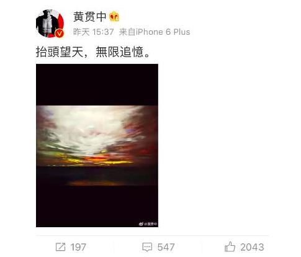Open the sunset sky painting image
The width and height of the screenshot is (301, 257).
pos(97,145)
